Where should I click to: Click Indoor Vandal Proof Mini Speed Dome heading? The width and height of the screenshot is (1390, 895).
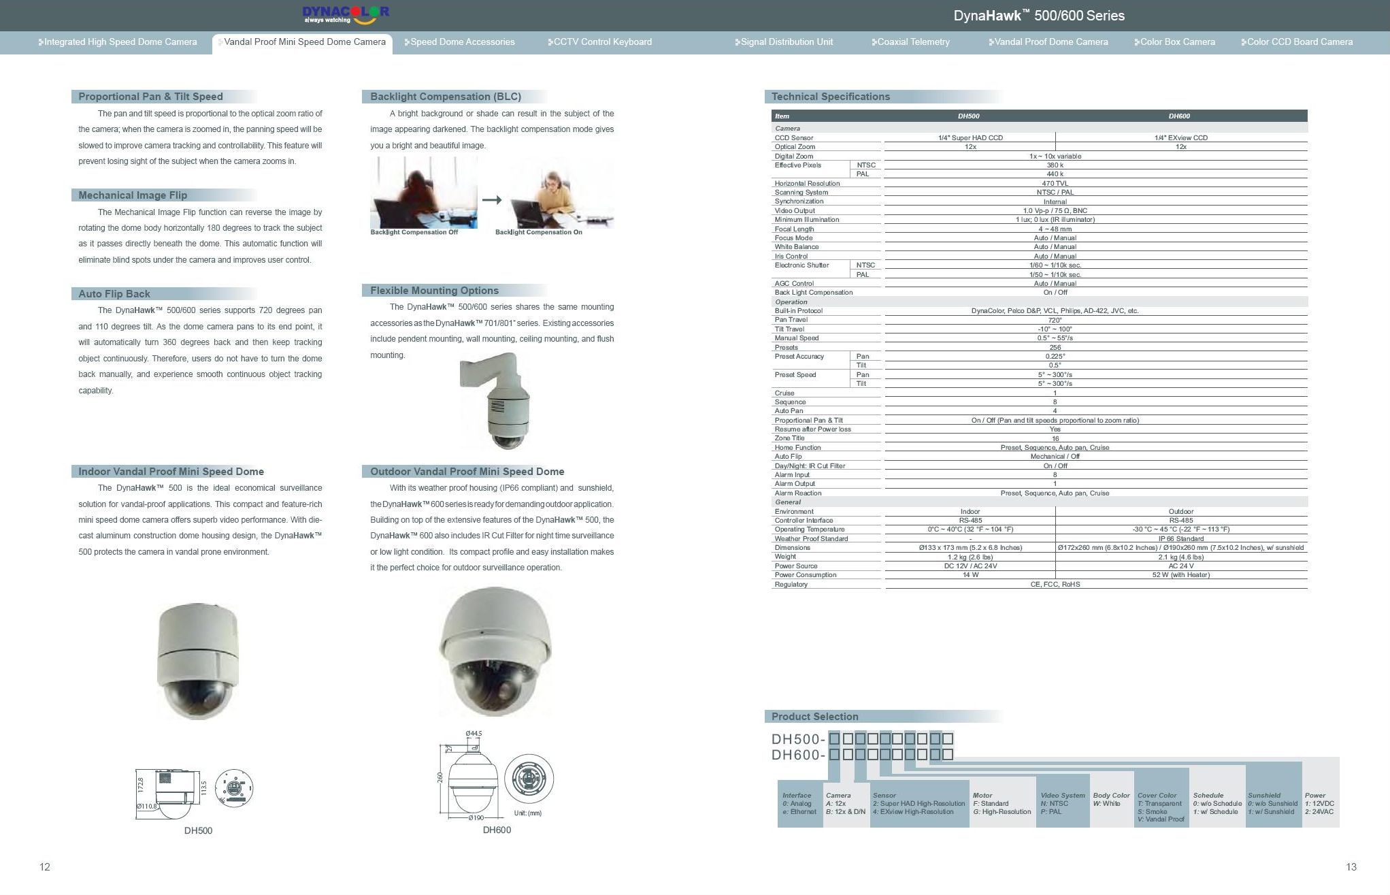171,472
